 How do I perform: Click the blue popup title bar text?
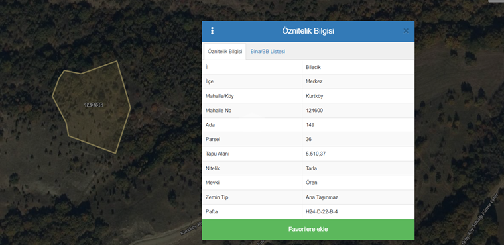308,31
